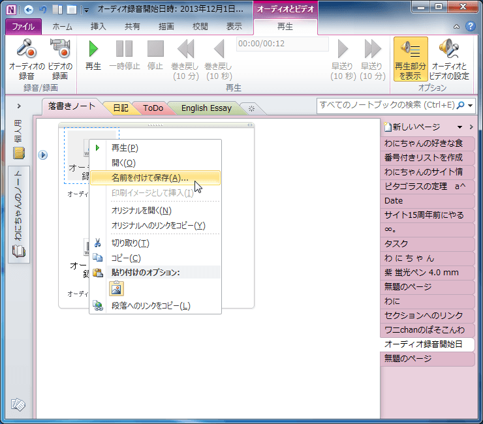Viewport: 483px width, 424px height.
Task: Open unfiled notes icon at bottom left
Action: tap(18, 404)
